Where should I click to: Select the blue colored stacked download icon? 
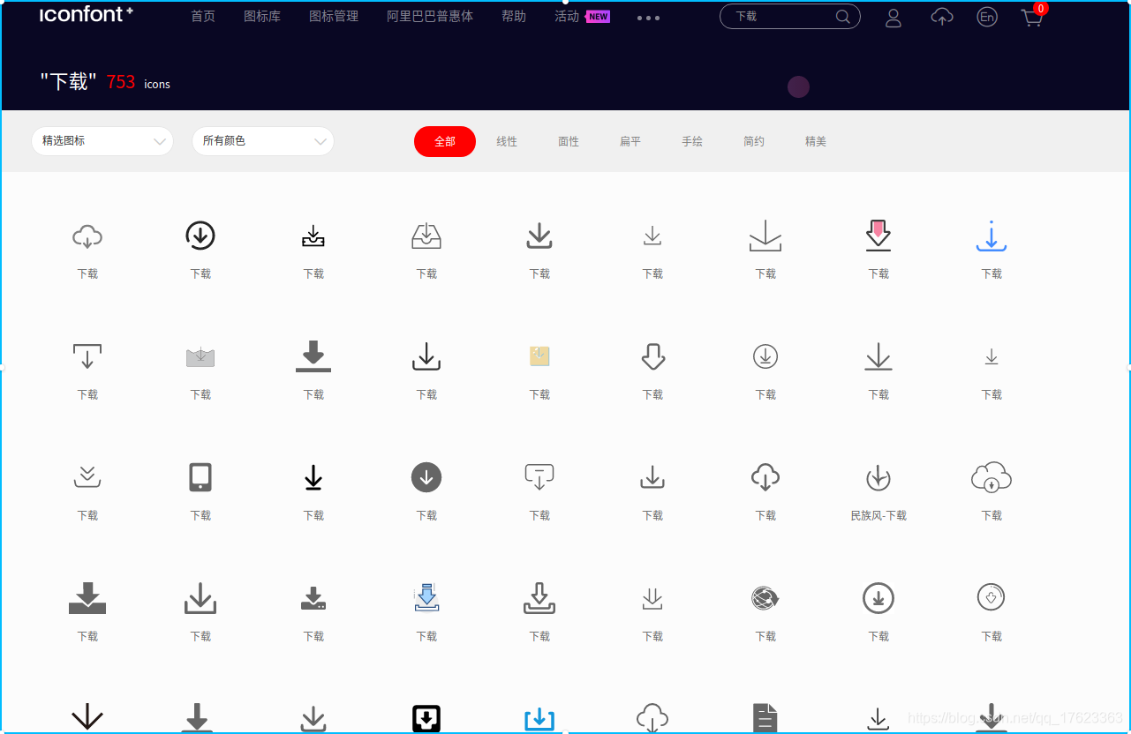426,597
